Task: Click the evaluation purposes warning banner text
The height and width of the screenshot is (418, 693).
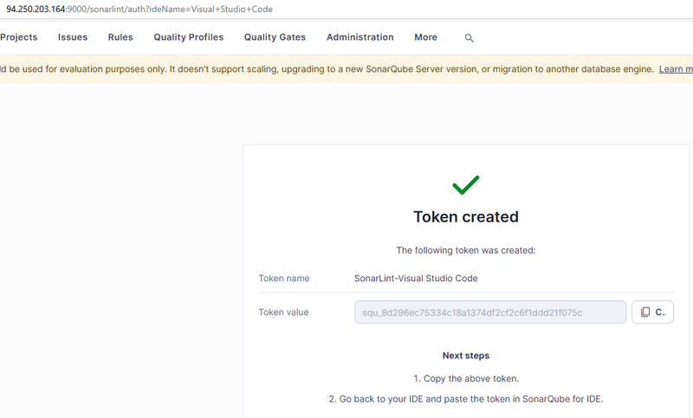Action: click(x=327, y=69)
